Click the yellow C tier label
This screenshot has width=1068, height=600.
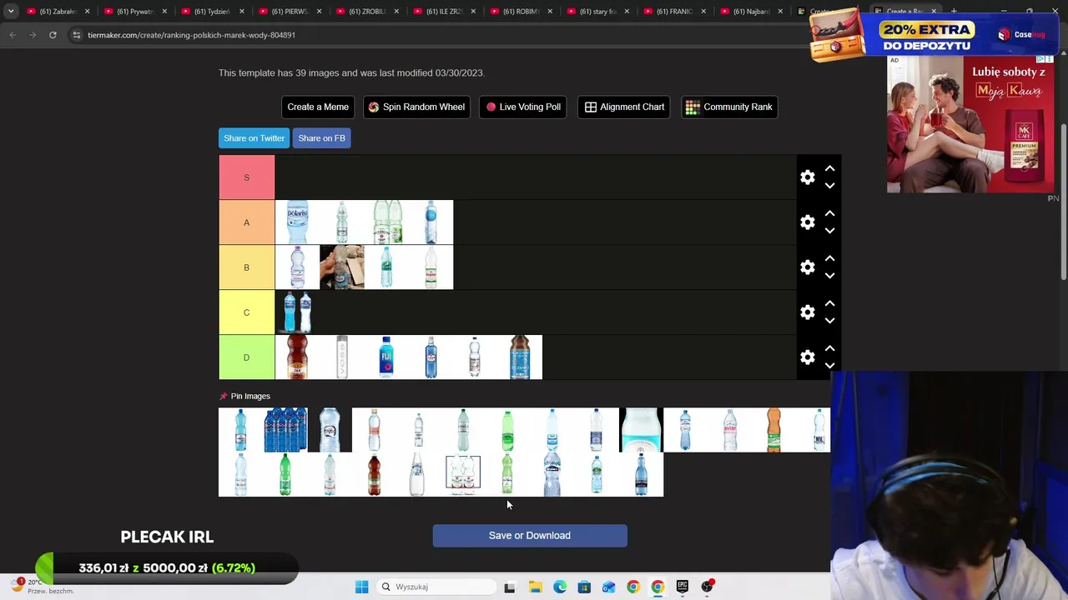click(246, 312)
